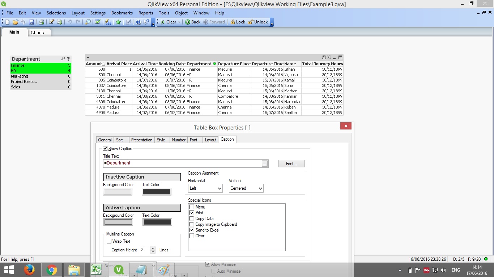Click the Font... button
The width and height of the screenshot is (494, 277).
[x=291, y=164]
